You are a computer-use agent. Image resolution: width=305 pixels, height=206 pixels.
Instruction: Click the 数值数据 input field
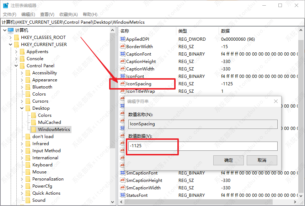(x=203, y=146)
